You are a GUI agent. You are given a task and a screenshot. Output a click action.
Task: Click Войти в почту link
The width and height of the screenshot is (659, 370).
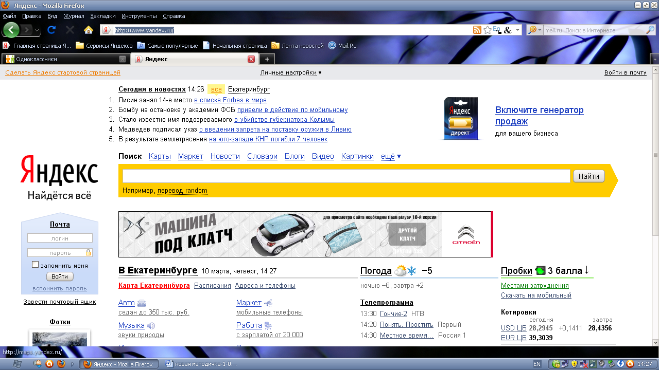[625, 72]
